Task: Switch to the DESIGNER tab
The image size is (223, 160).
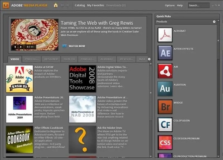Action: 51,59
